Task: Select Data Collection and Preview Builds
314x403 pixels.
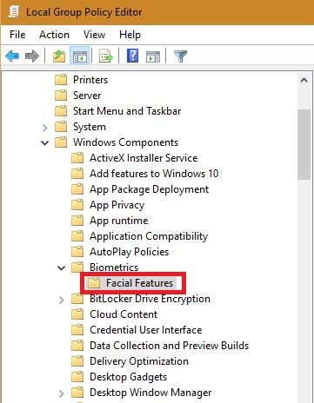Action: [170, 346]
